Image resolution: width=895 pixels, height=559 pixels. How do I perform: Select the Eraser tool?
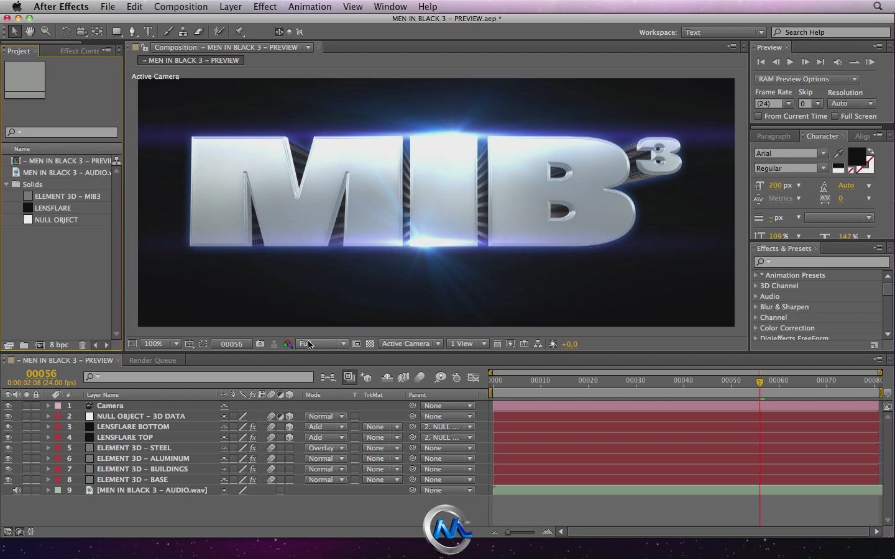(199, 31)
